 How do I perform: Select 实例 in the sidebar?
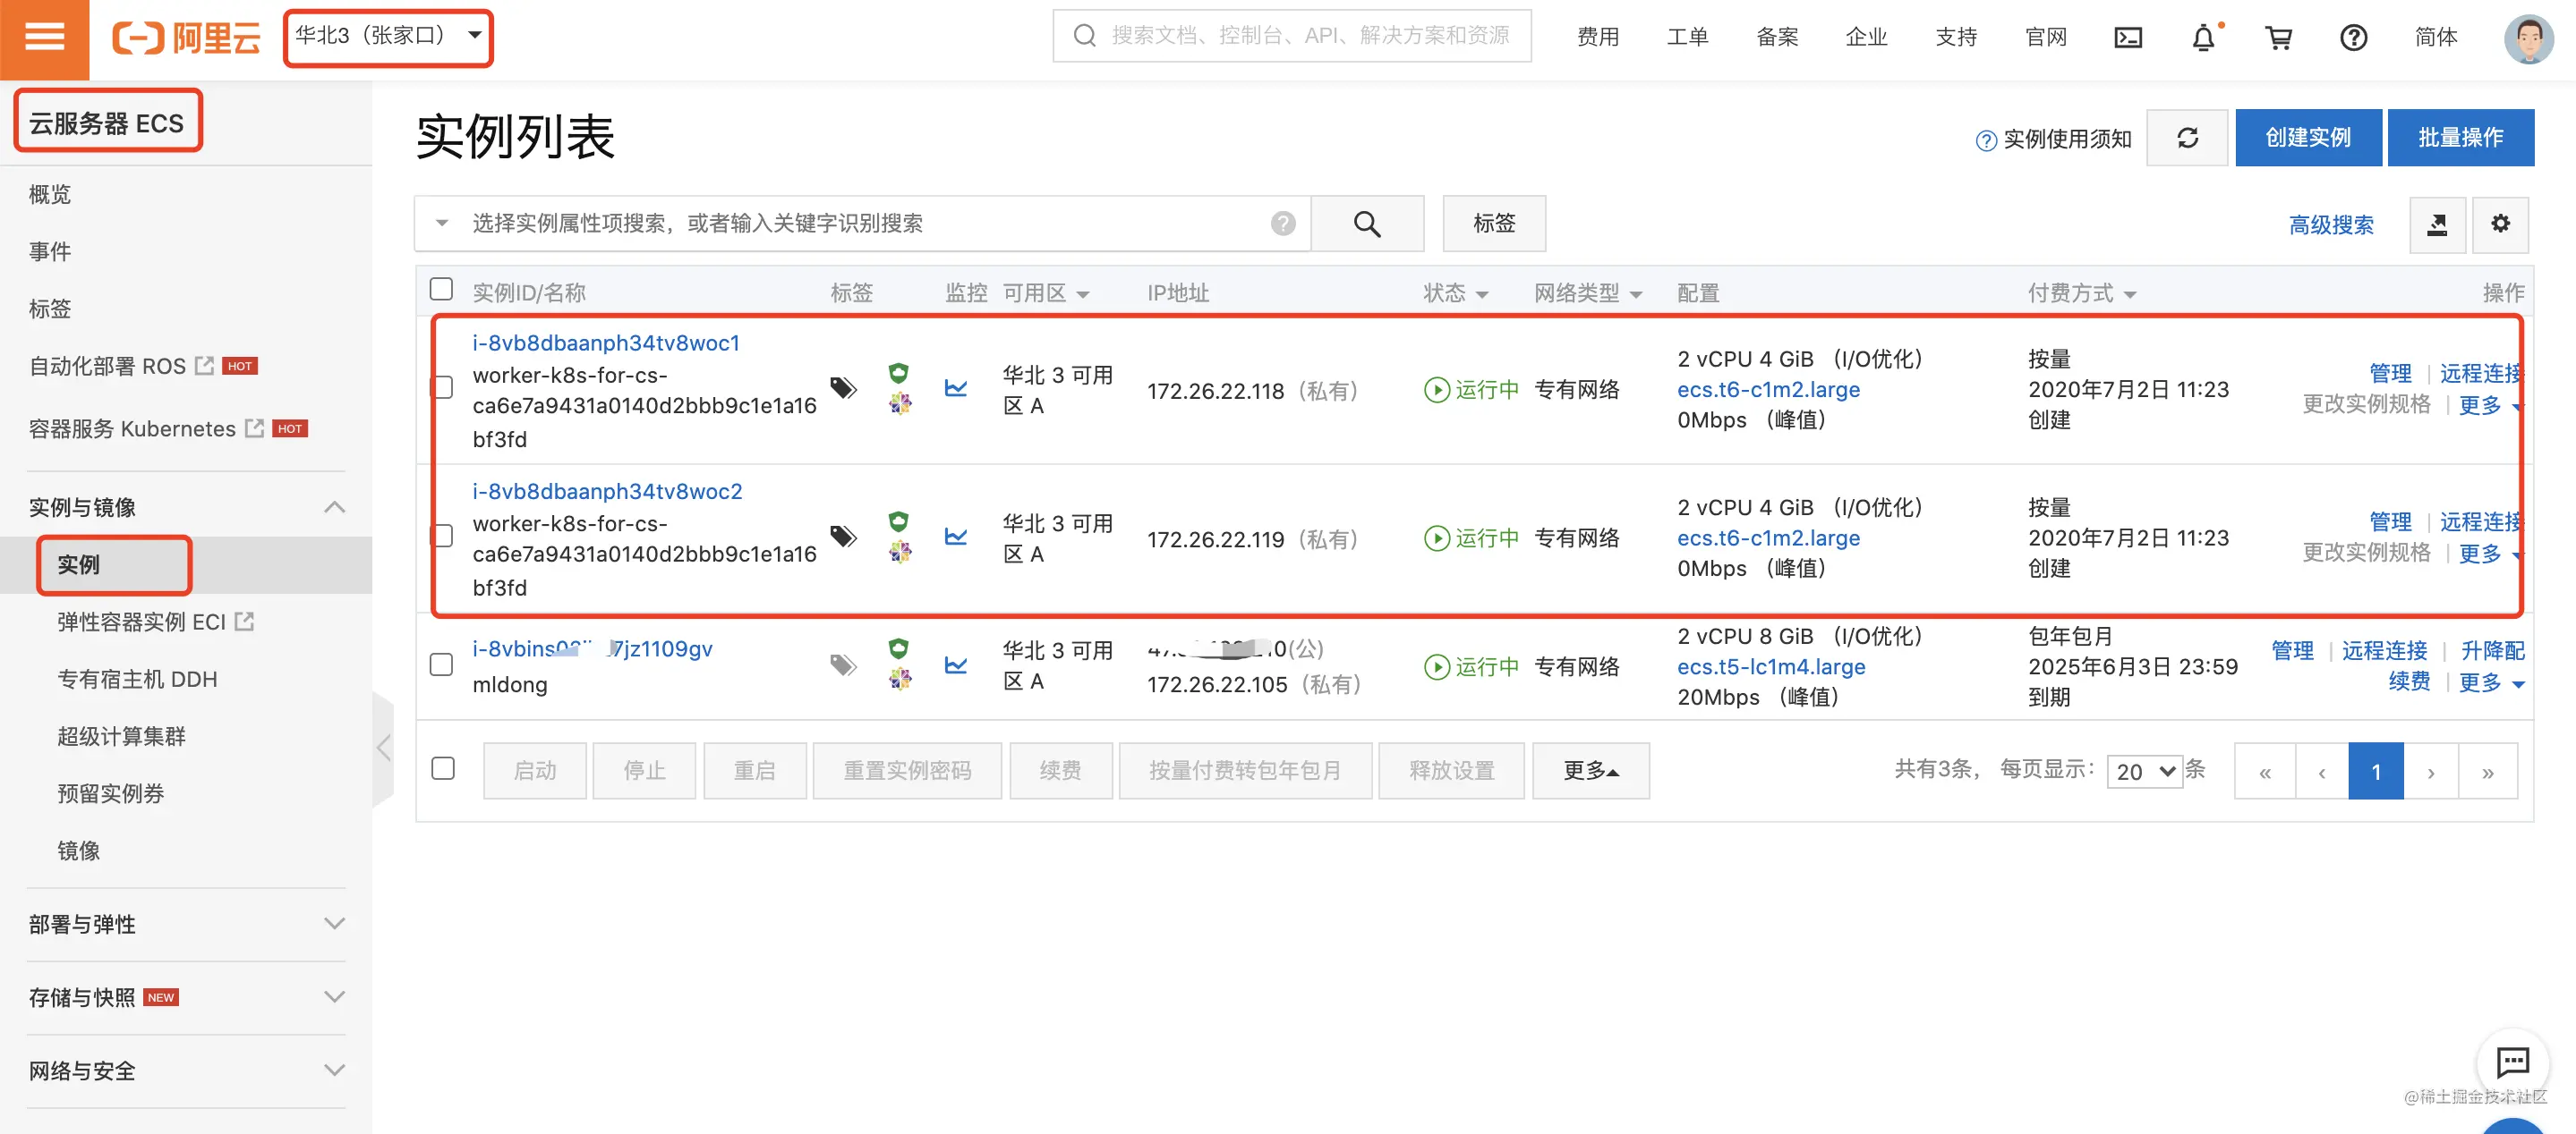coord(78,565)
